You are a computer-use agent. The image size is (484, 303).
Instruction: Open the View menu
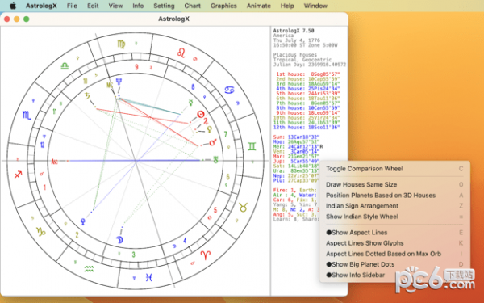pos(115,6)
